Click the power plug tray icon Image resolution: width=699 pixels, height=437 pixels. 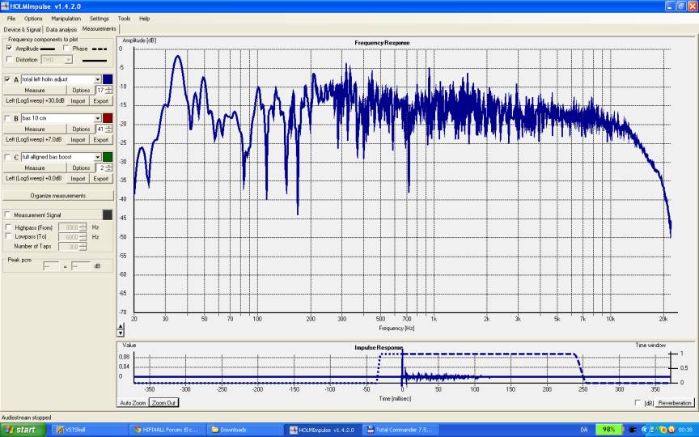tap(632, 430)
